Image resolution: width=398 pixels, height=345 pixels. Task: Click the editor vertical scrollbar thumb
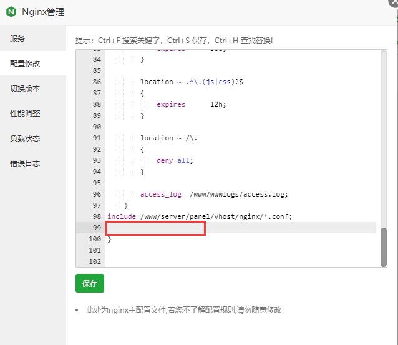pos(384,247)
